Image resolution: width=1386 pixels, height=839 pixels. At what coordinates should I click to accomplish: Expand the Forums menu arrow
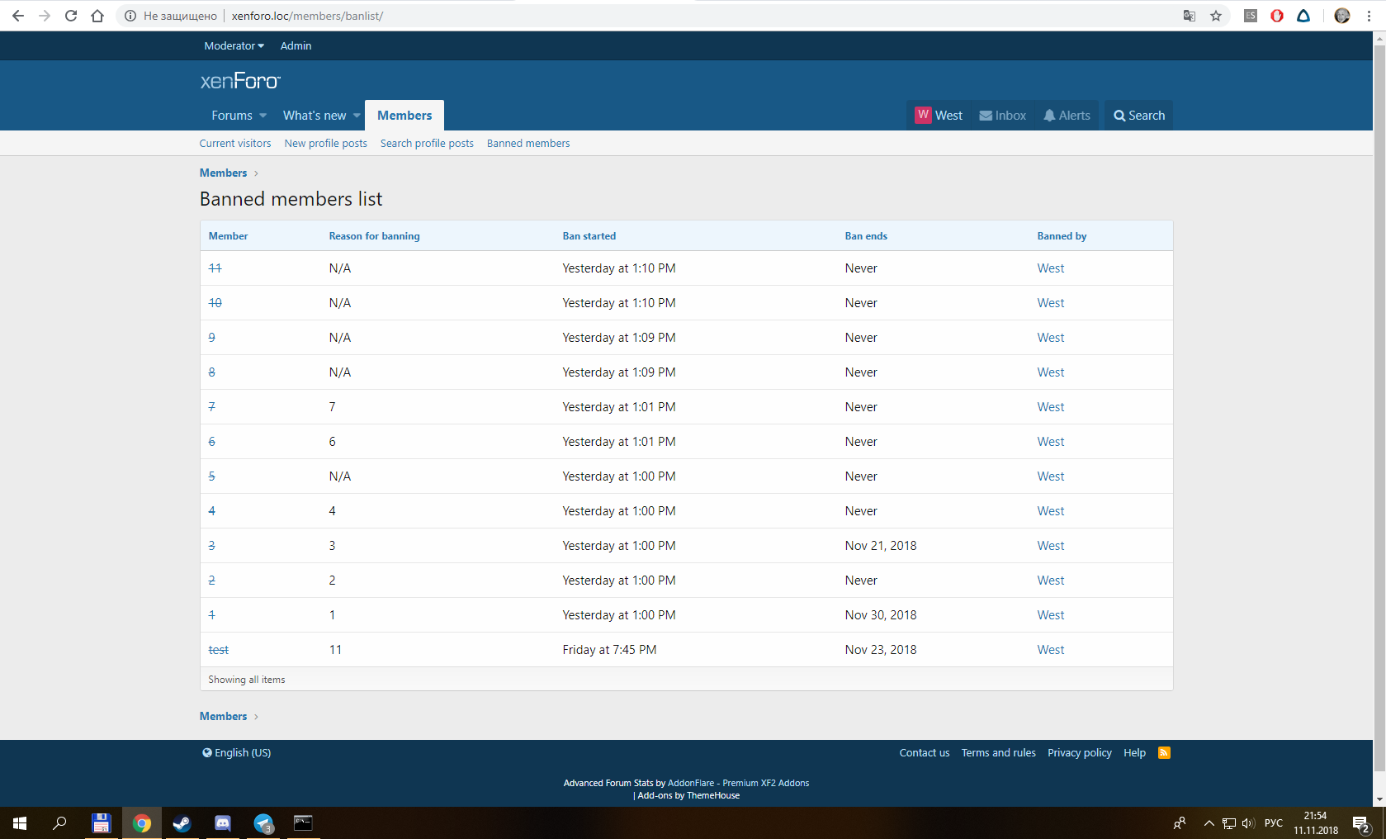point(263,116)
